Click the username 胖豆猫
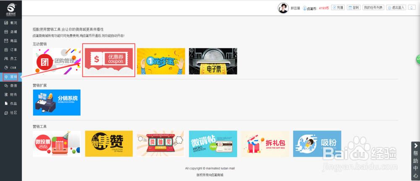This screenshot has width=420, height=181. click(x=295, y=8)
